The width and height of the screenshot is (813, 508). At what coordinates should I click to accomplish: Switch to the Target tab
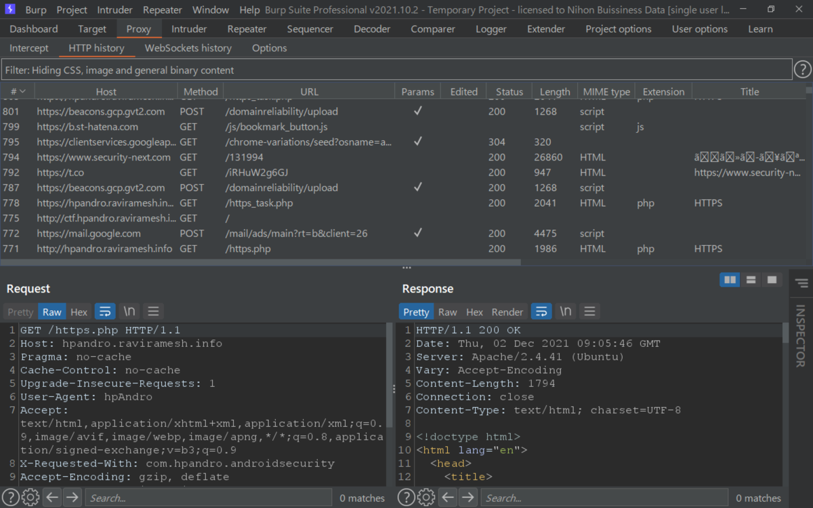[92, 29]
